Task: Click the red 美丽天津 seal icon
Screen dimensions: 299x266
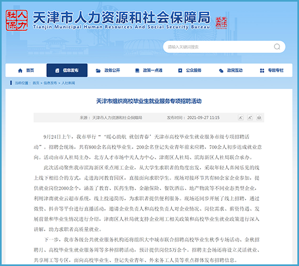Action: click(221, 23)
